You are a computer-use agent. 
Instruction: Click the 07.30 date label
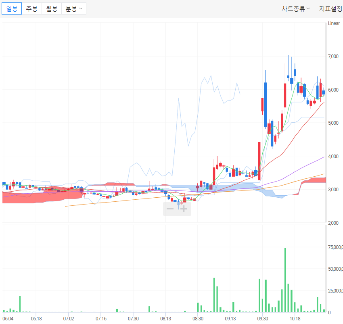(x=134, y=318)
